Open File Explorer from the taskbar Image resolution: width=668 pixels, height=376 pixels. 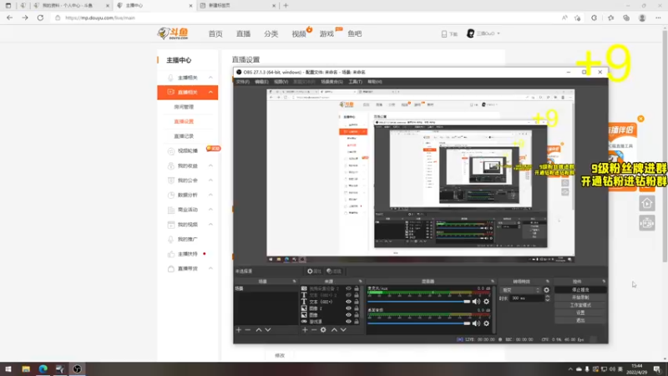pyautogui.click(x=26, y=368)
